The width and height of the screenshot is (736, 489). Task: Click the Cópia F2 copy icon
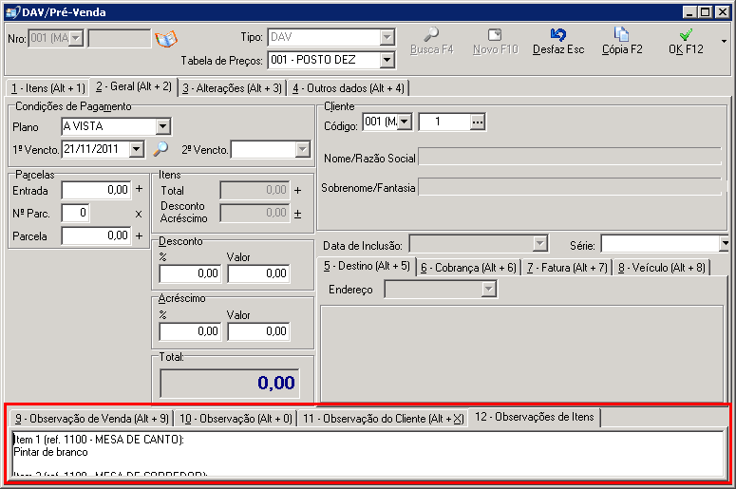[x=621, y=34]
